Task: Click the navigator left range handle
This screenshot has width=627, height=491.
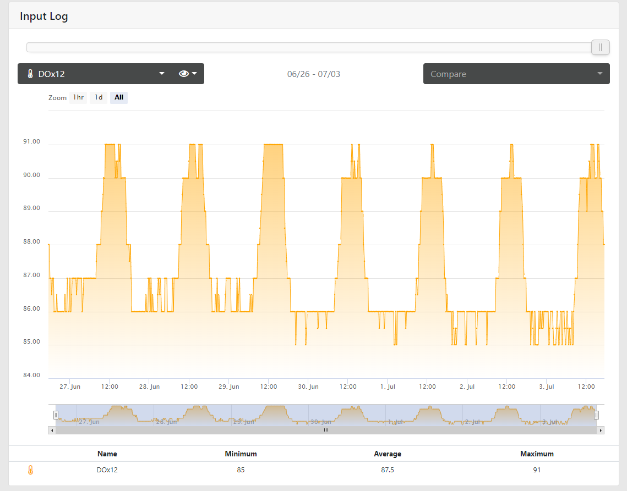Action: (56, 415)
